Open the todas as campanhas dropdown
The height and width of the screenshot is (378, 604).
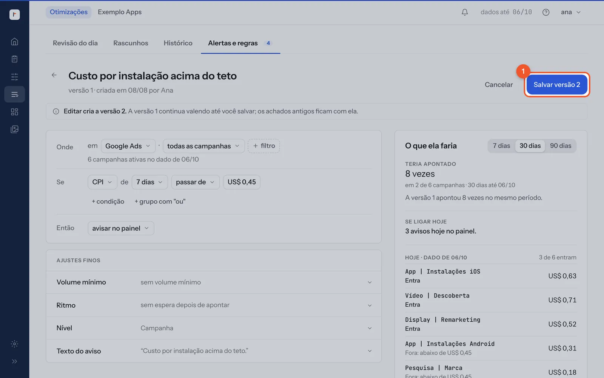[x=203, y=146]
